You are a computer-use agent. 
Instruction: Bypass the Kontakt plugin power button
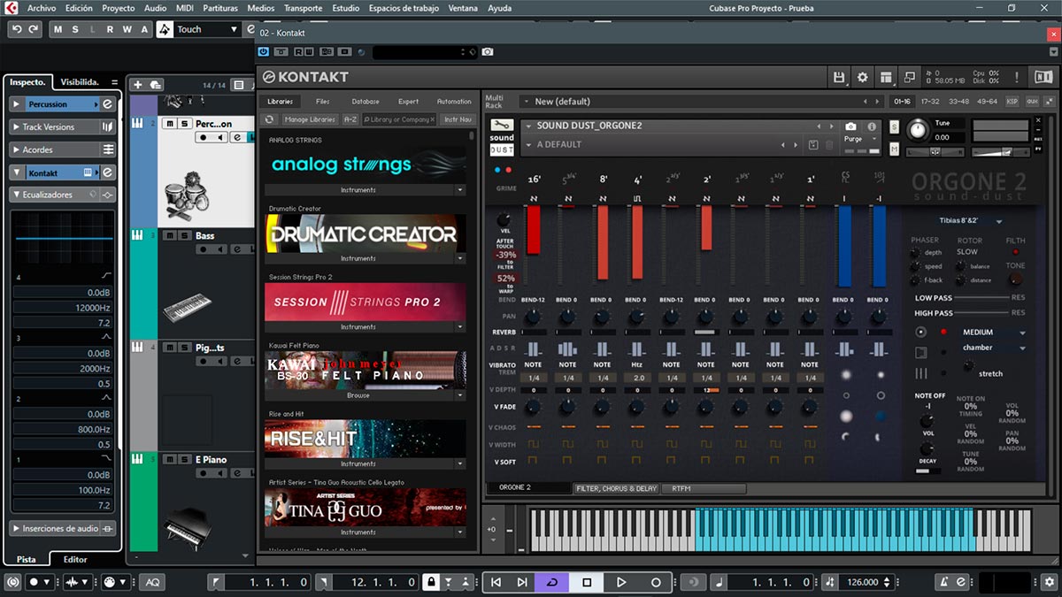click(263, 52)
